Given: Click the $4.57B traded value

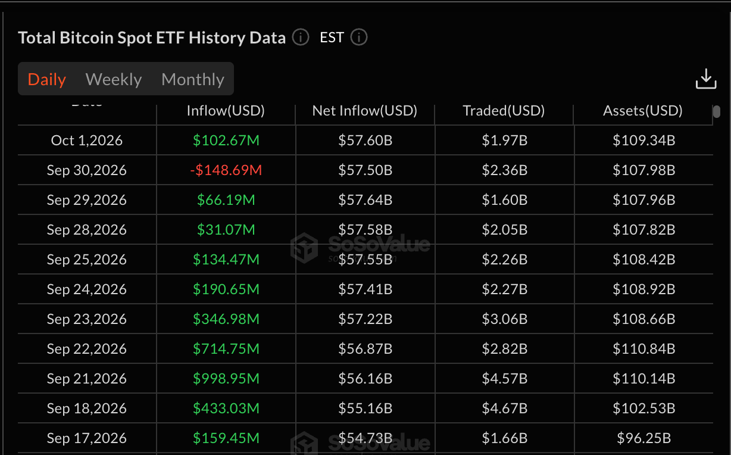Looking at the screenshot, I should pos(505,379).
